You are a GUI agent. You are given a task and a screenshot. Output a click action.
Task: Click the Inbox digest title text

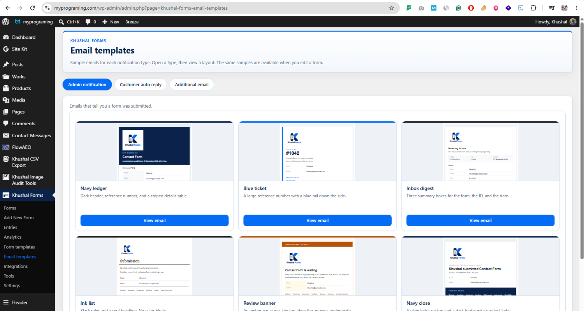(x=420, y=189)
